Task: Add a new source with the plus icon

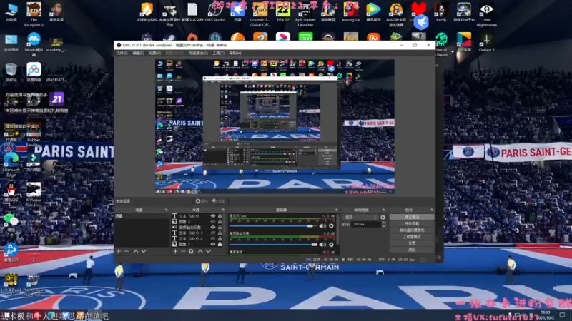Action: [175, 251]
